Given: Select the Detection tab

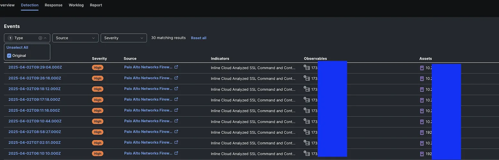Looking at the screenshot, I should [30, 5].
